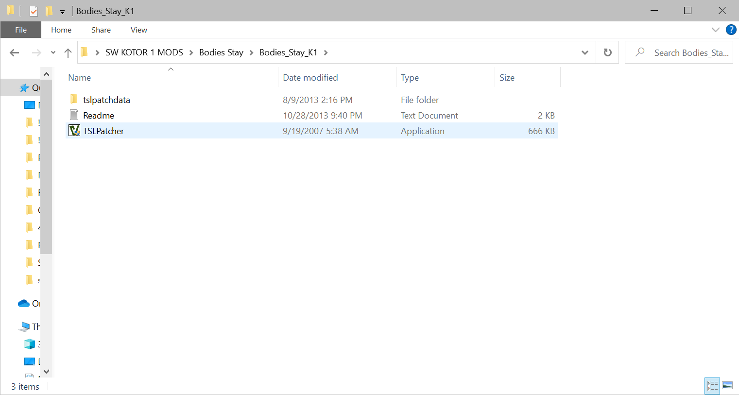Viewport: 739px width, 395px height.
Task: Open the Share ribbon tab
Action: [x=101, y=30]
